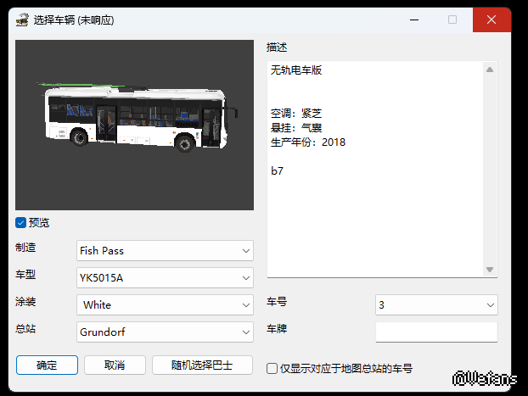Enable 仅显示对应于地图总站的车号 checkbox
The height and width of the screenshot is (396, 528).
[272, 368]
